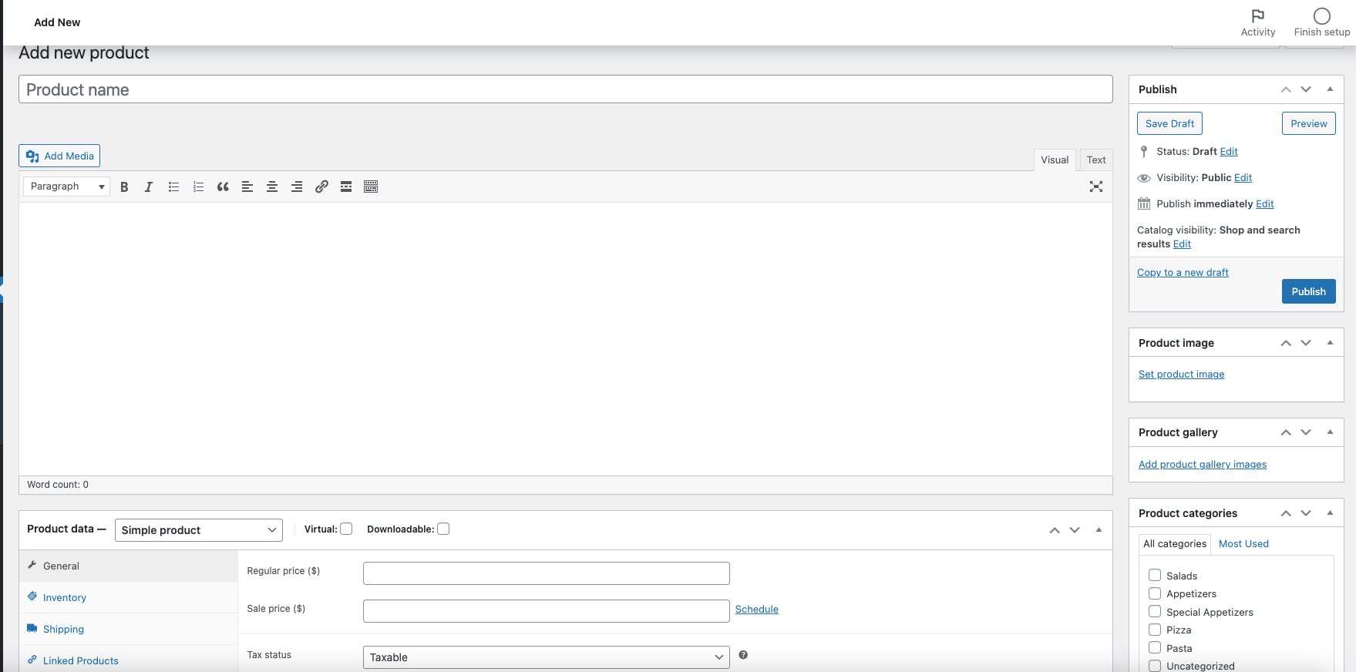Viewport: 1356px width, 672px height.
Task: Toggle italic formatting in editor toolbar
Action: tap(149, 186)
